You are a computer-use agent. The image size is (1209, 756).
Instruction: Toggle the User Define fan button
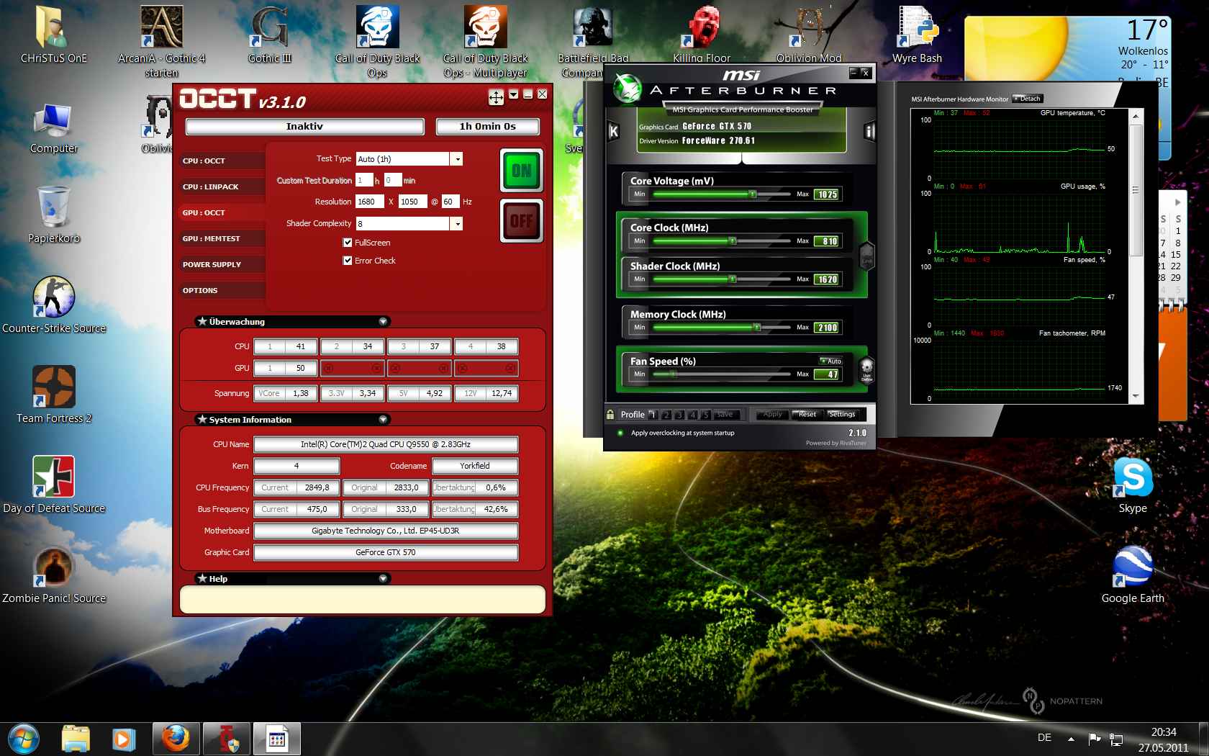tap(866, 370)
